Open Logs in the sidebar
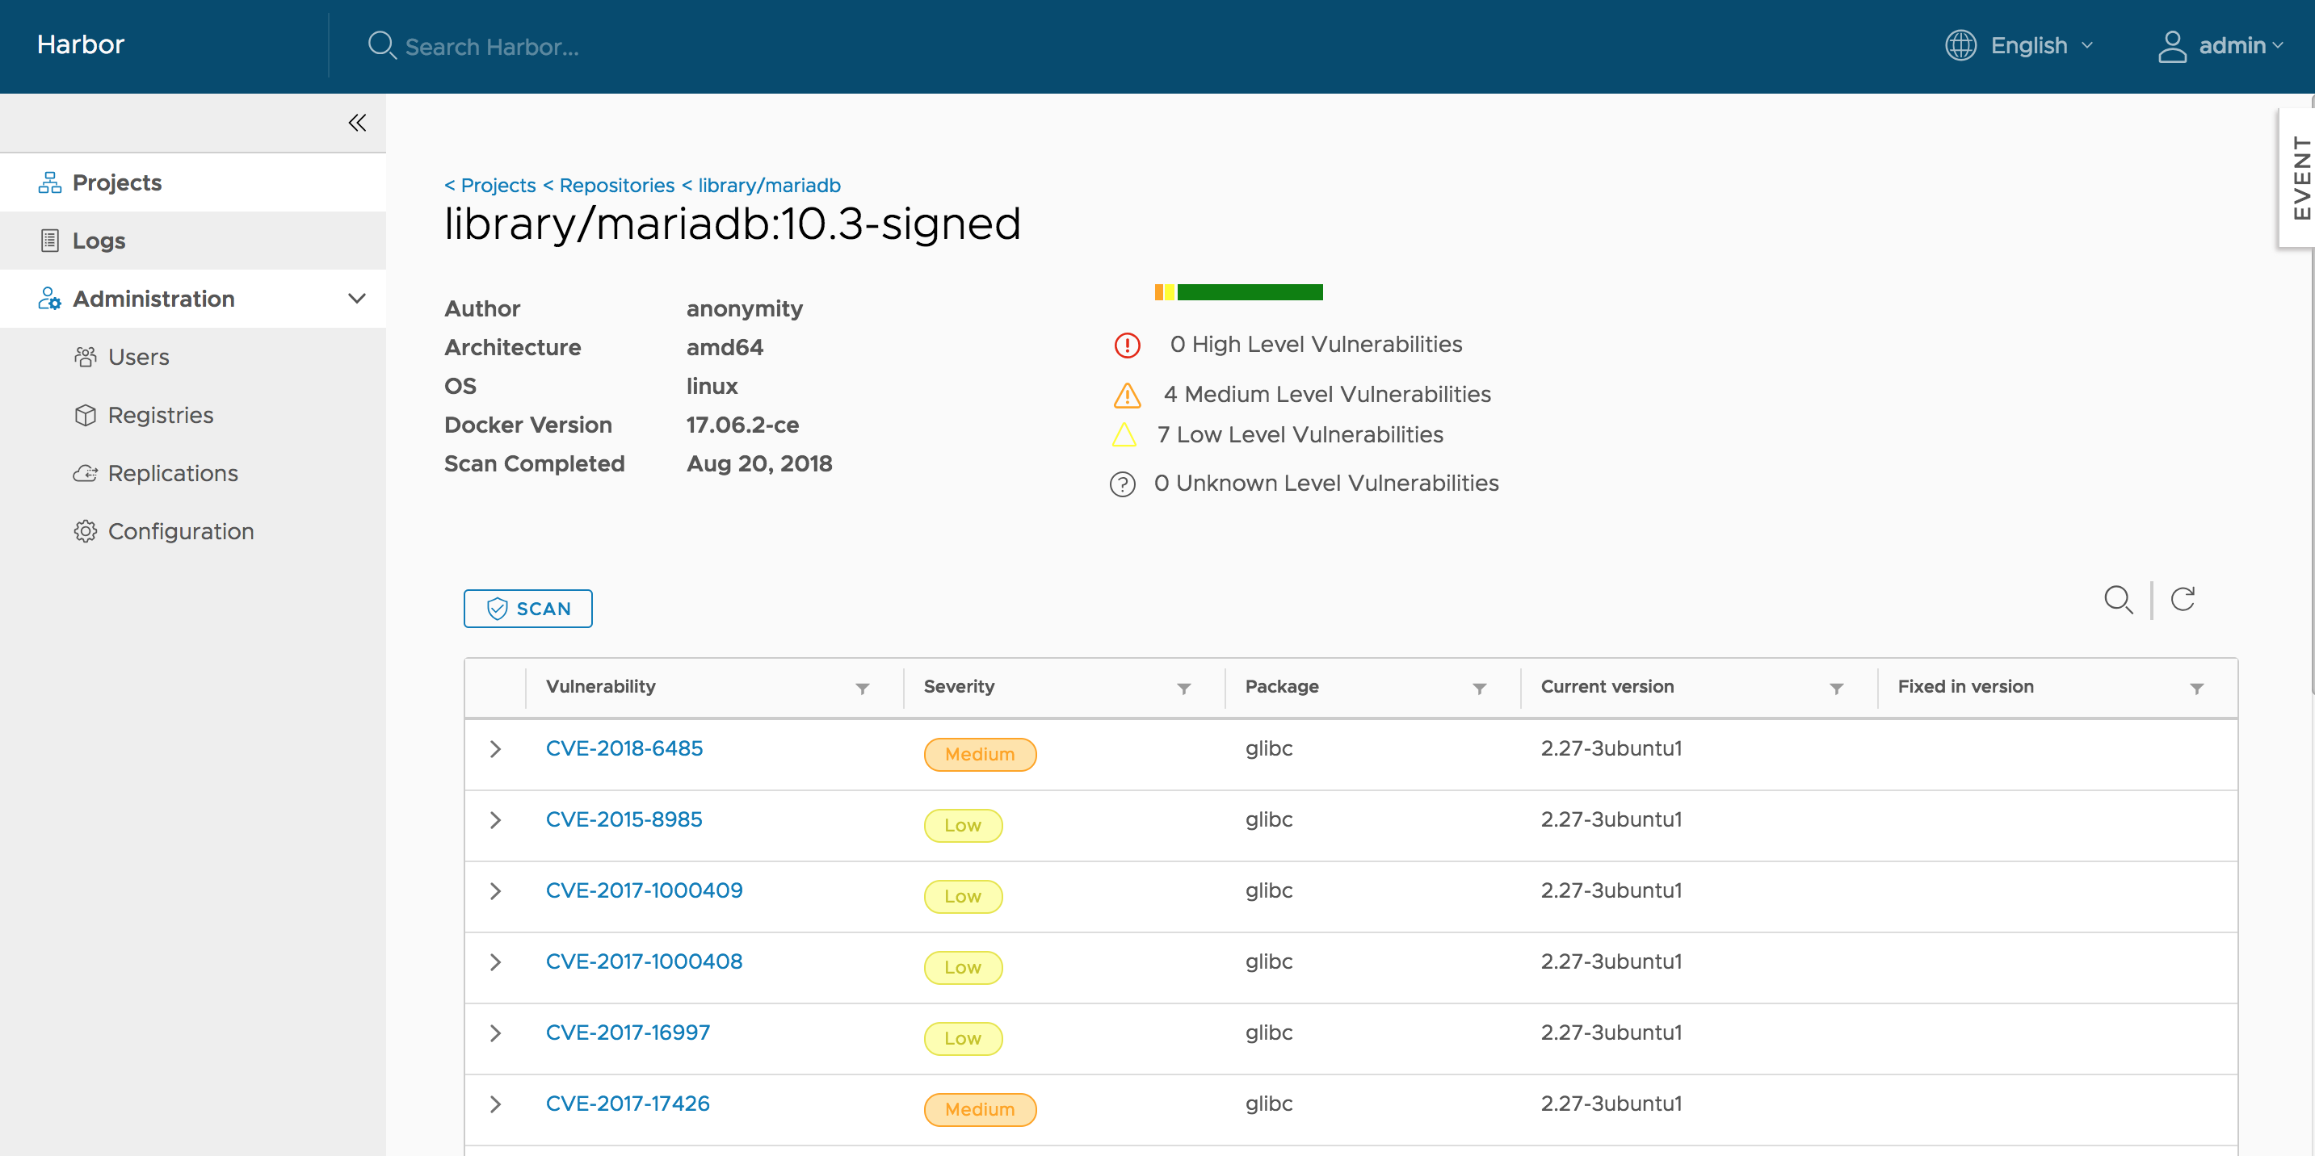 point(193,241)
